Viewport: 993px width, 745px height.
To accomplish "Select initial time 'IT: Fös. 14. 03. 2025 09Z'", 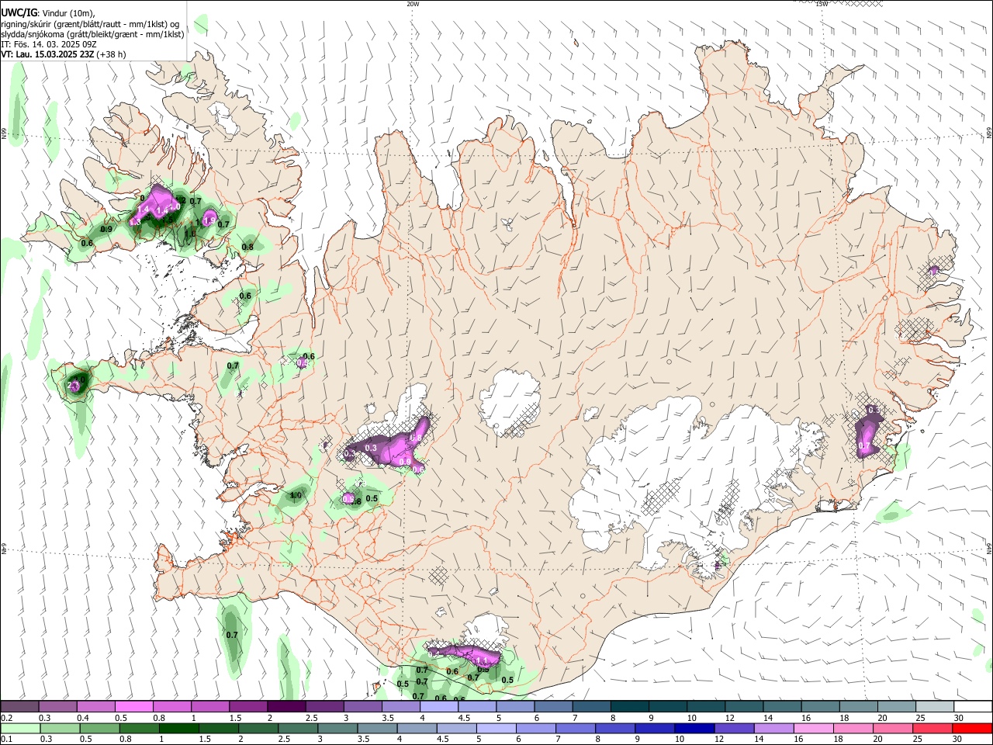I will (49, 44).
